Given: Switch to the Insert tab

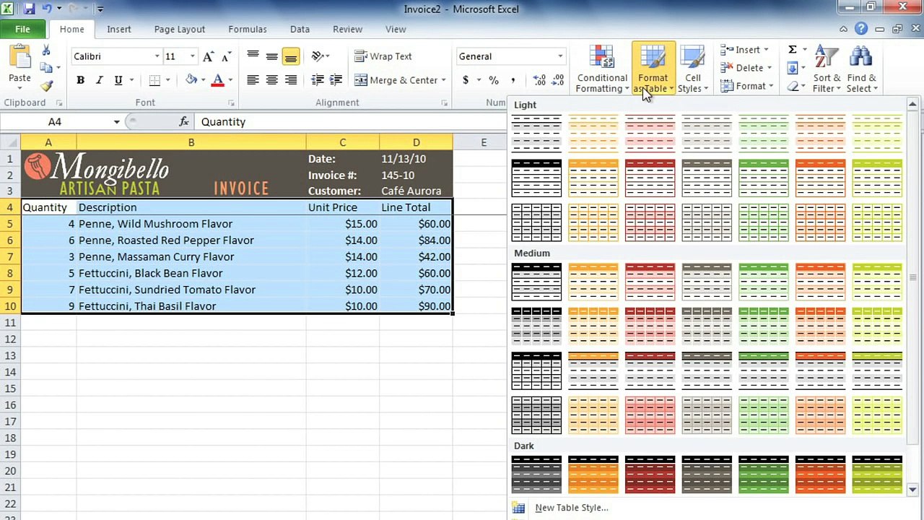Looking at the screenshot, I should [x=119, y=30].
